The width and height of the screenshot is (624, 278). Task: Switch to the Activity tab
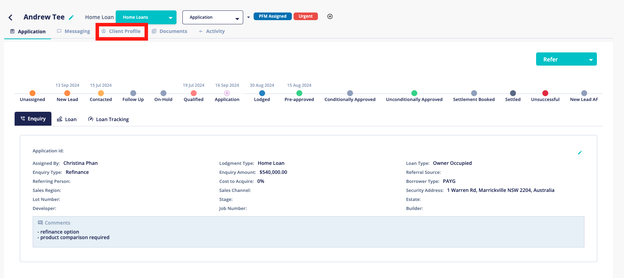[x=212, y=31]
